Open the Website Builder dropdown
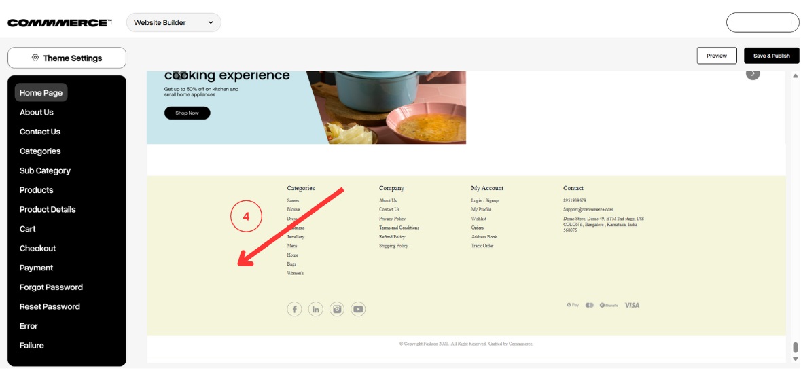The height and width of the screenshot is (381, 801). click(x=173, y=22)
